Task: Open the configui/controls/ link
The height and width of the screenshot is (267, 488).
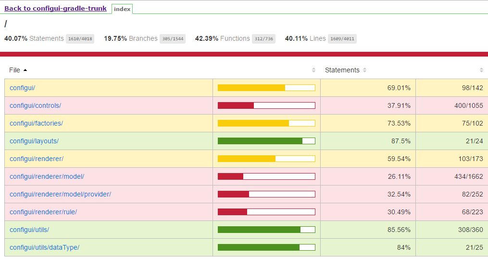Action: point(35,105)
